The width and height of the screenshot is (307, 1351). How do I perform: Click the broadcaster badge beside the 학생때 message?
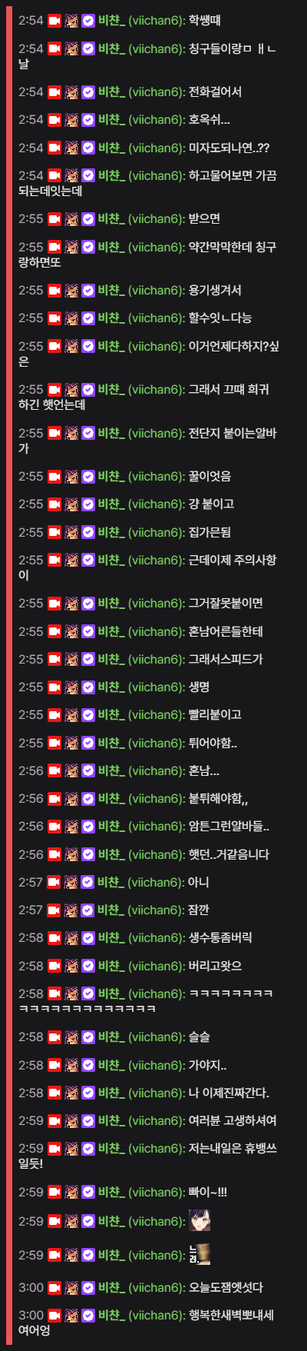point(54,21)
